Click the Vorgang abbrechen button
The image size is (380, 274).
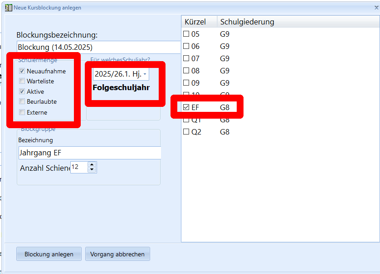pyautogui.click(x=117, y=254)
